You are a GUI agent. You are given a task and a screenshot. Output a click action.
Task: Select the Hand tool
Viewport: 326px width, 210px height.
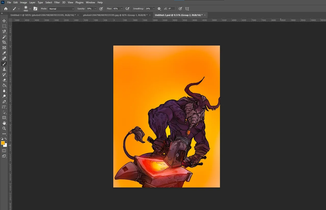tap(4, 123)
